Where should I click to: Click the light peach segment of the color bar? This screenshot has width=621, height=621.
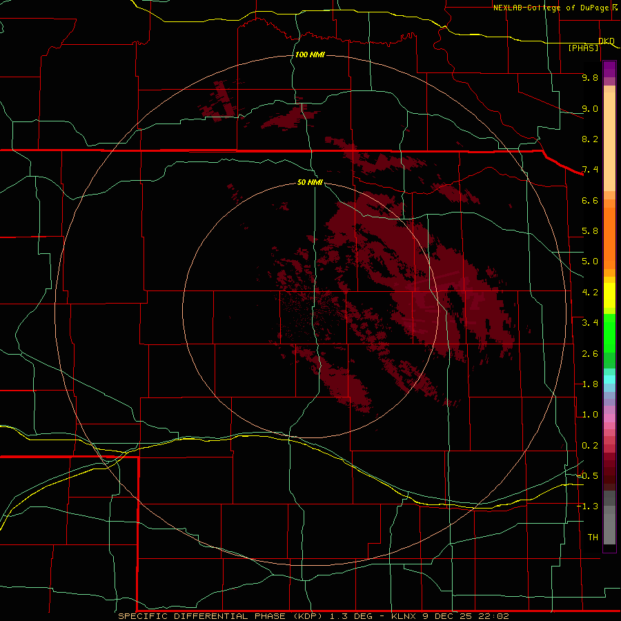(609, 141)
